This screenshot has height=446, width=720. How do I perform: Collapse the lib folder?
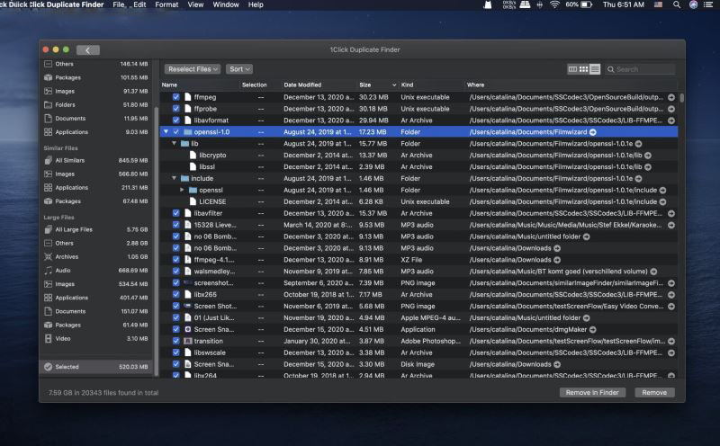[x=174, y=144]
